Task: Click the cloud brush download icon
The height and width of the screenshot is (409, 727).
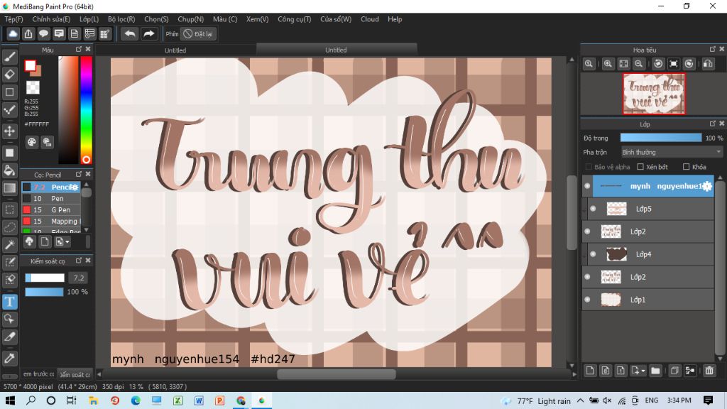Action: [x=29, y=241]
